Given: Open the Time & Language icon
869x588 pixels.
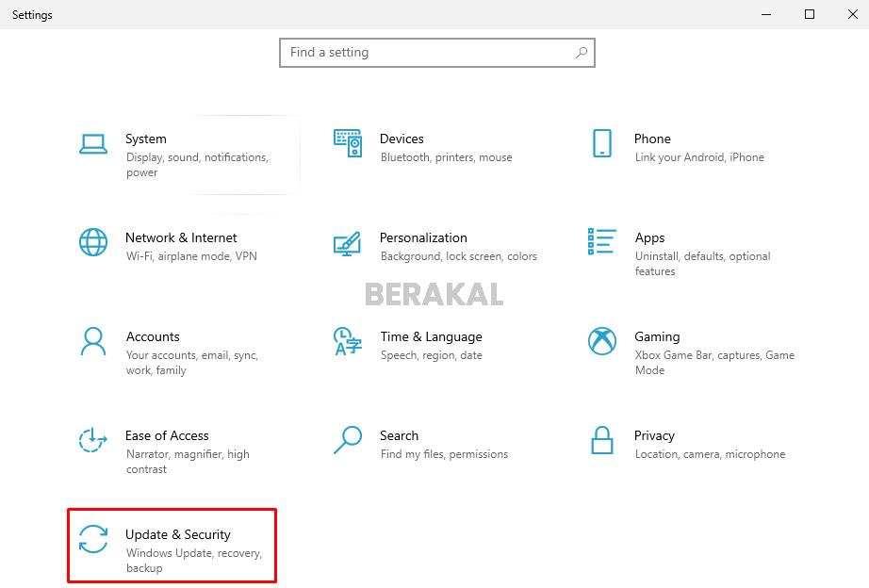Looking at the screenshot, I should coord(348,341).
